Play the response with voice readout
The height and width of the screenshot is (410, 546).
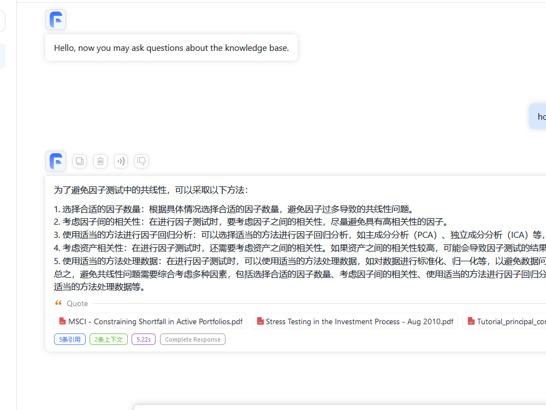click(x=121, y=161)
